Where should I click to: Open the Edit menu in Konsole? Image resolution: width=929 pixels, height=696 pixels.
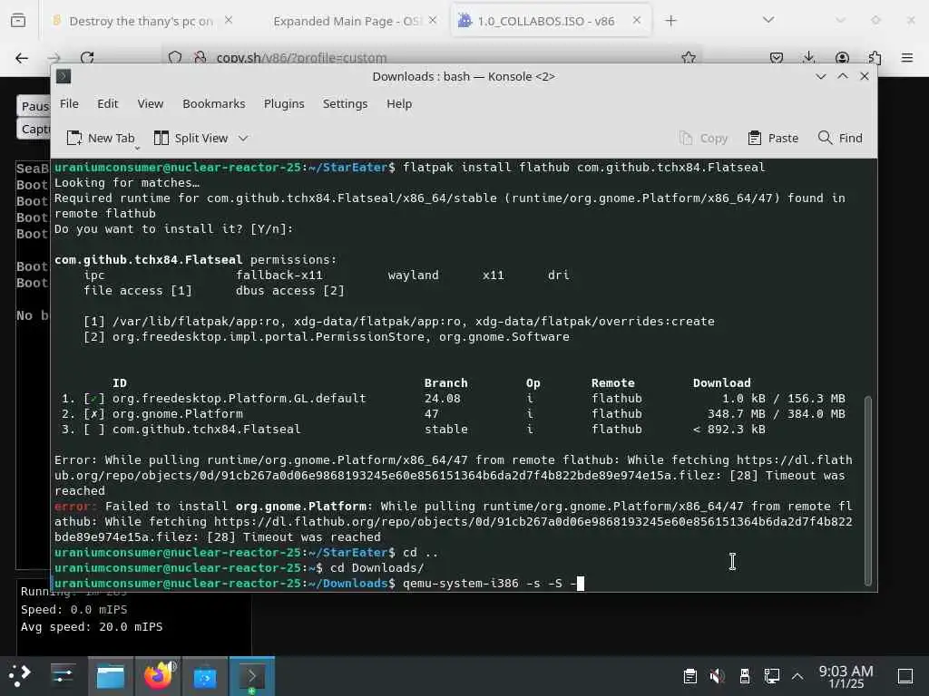click(x=107, y=103)
